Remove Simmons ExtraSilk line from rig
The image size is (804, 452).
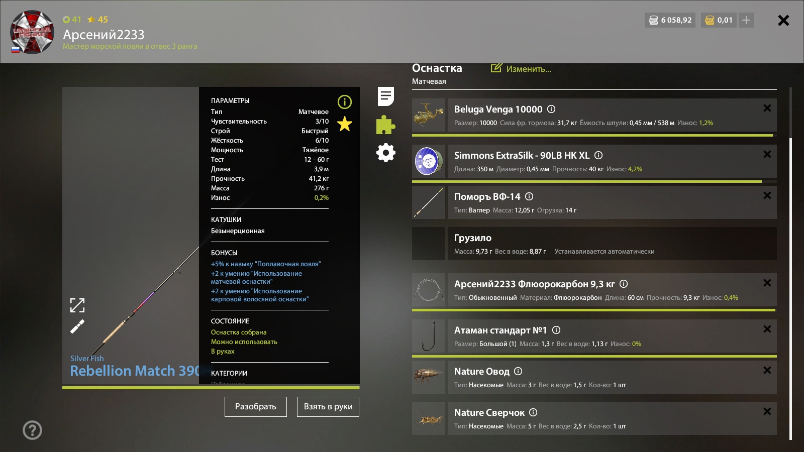[x=767, y=154]
